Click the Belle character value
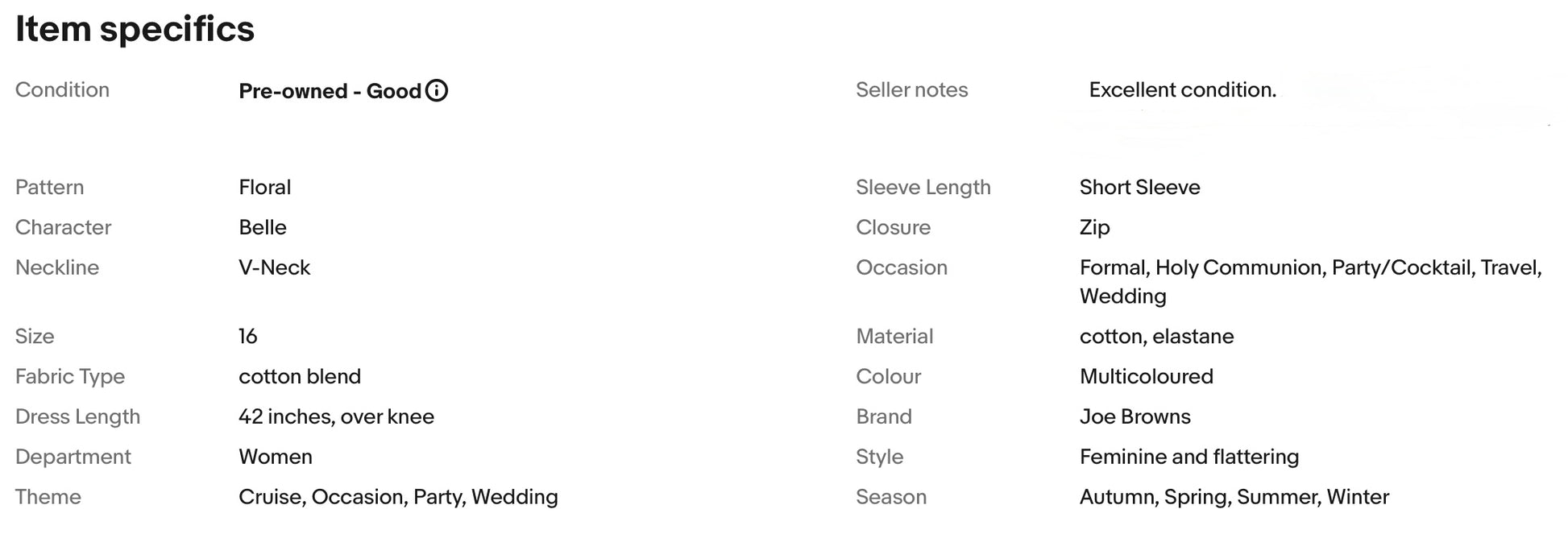 pyautogui.click(x=262, y=227)
